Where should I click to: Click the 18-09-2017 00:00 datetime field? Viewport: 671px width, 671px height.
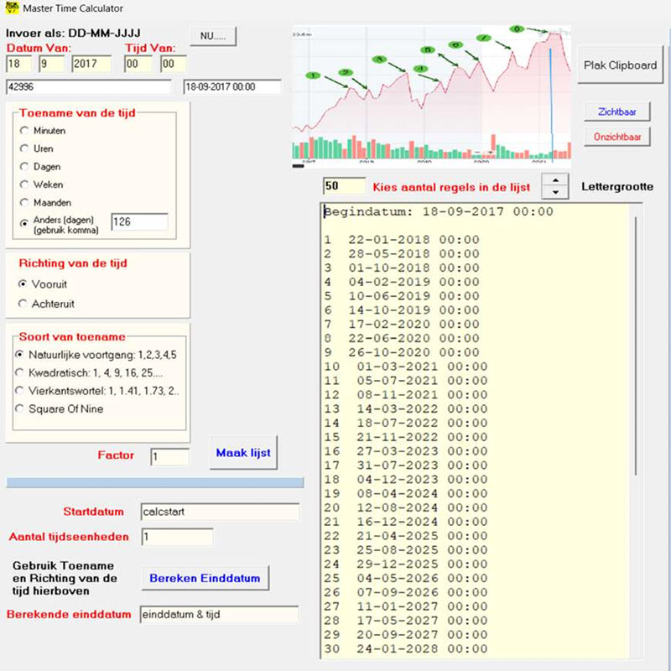tap(232, 87)
